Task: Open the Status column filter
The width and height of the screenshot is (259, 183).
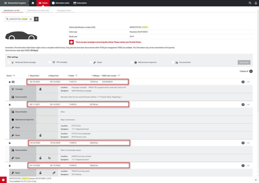Action: 14,76
